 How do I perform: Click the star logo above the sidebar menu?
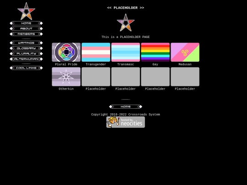(27, 11)
